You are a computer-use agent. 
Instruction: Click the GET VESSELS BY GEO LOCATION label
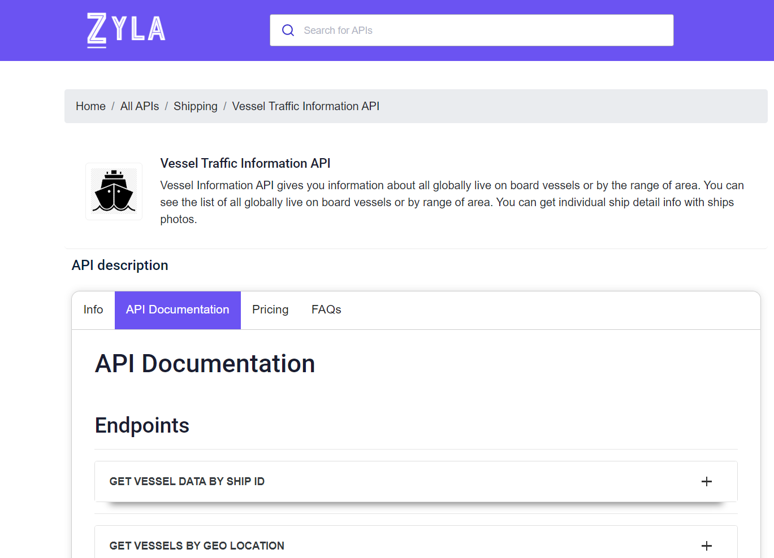click(196, 546)
